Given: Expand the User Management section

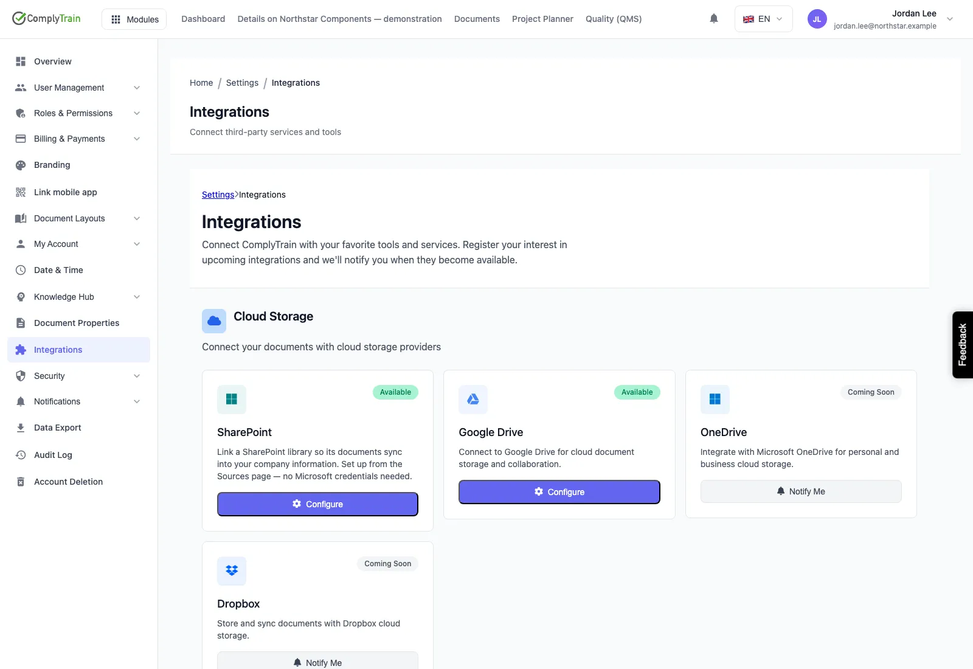Looking at the screenshot, I should pos(137,88).
